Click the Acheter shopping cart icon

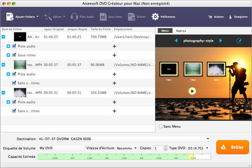pyautogui.click(x=210, y=17)
